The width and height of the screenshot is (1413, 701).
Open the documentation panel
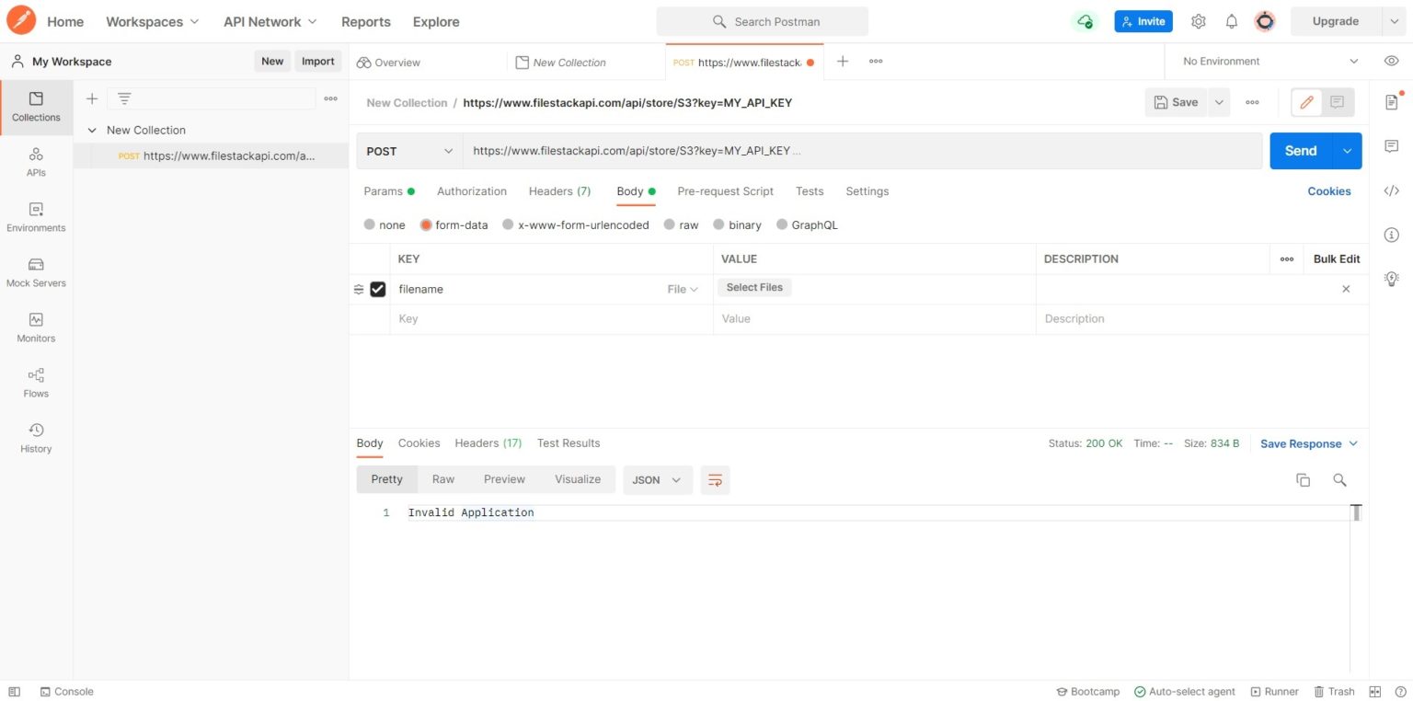coord(1392,102)
